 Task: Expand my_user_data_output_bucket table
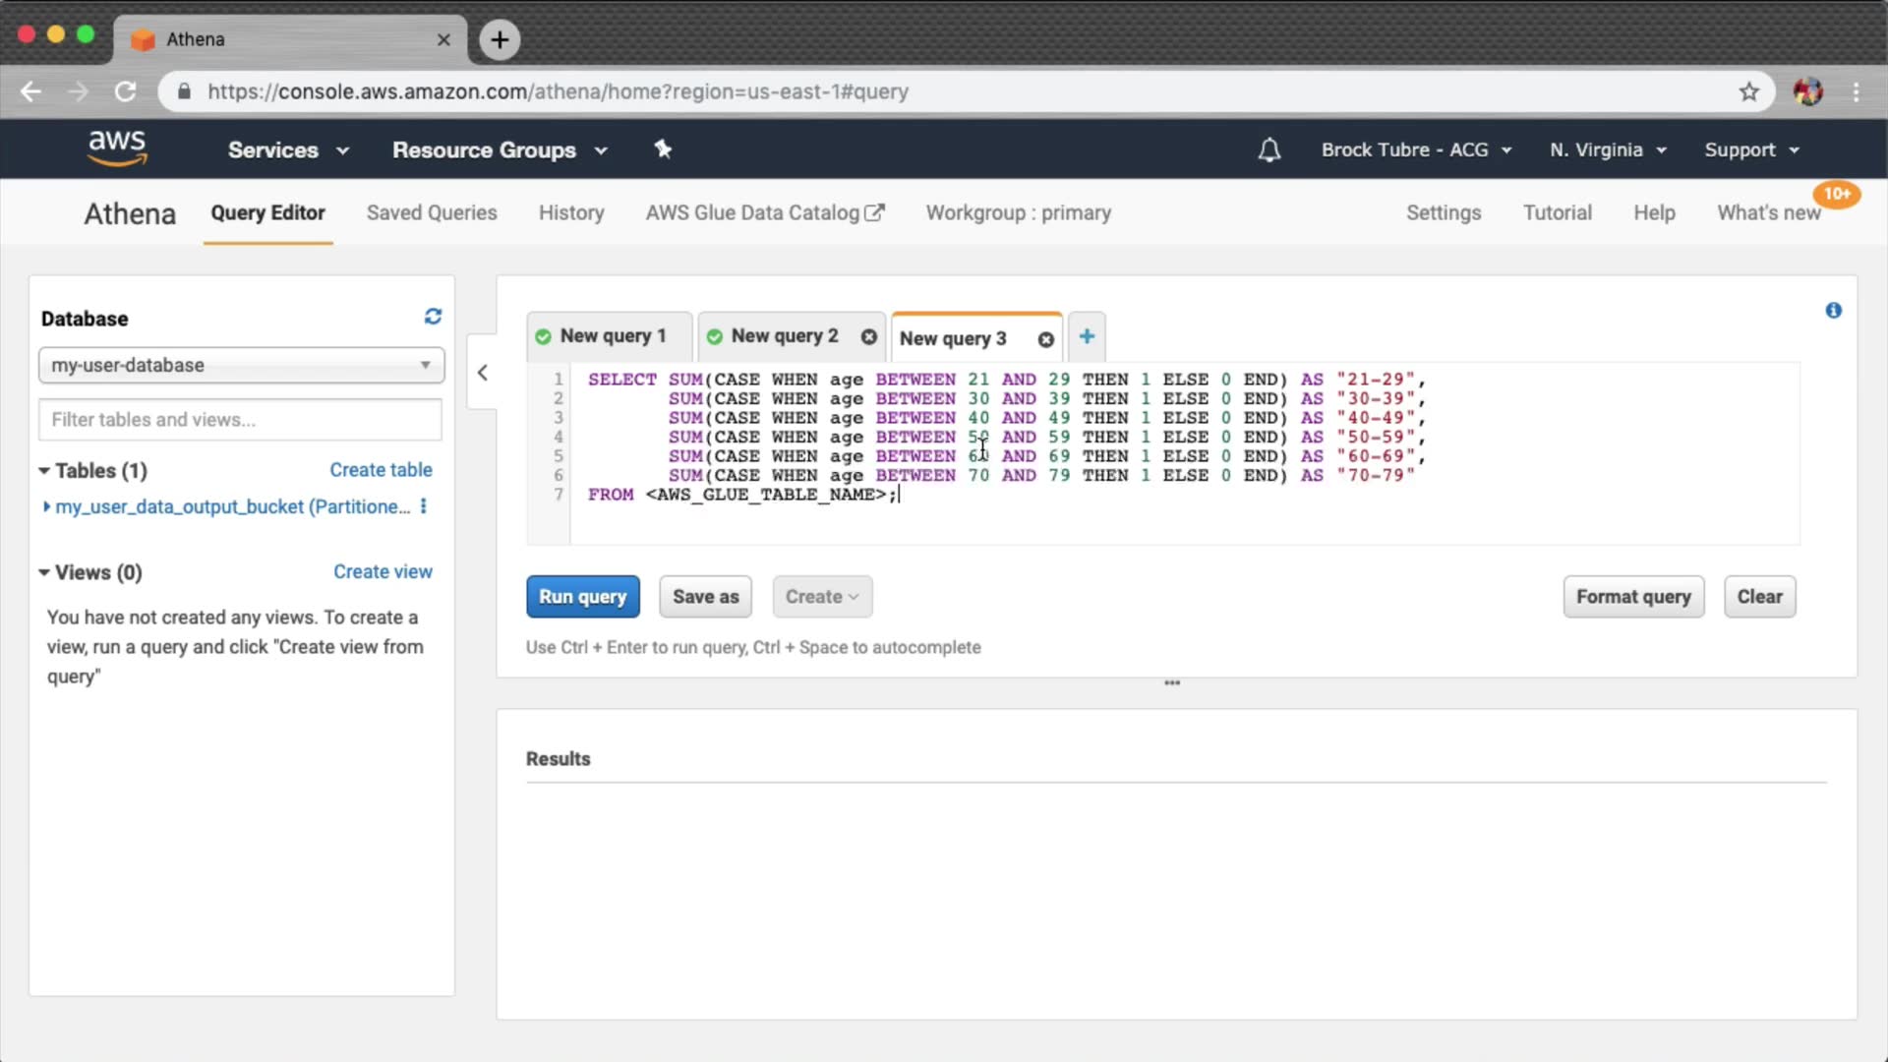coord(46,506)
